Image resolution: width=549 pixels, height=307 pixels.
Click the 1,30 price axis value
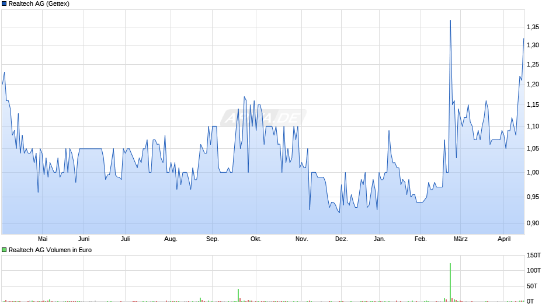click(533, 45)
